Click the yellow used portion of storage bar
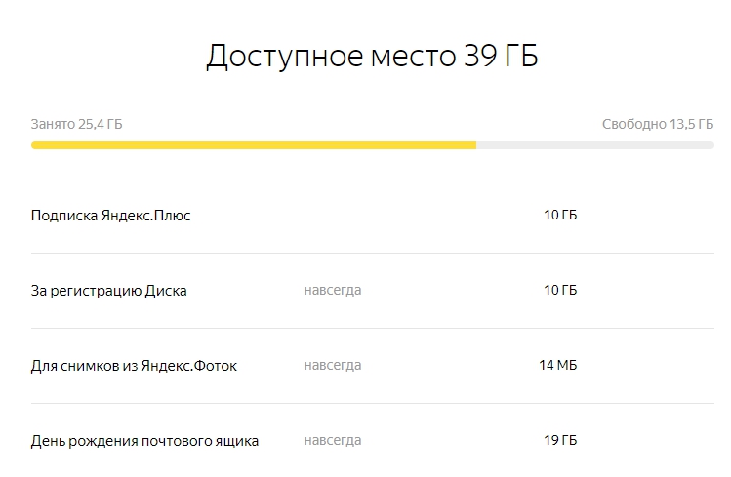The height and width of the screenshot is (477, 731). point(254,145)
